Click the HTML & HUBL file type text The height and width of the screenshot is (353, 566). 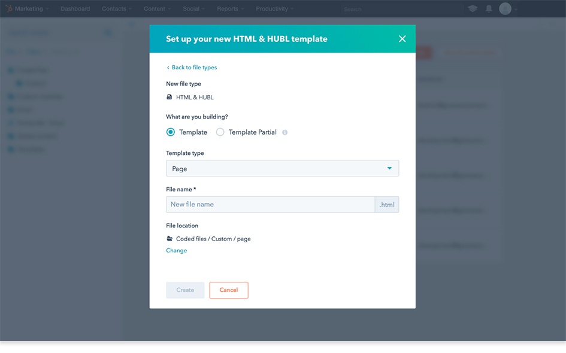click(x=195, y=98)
